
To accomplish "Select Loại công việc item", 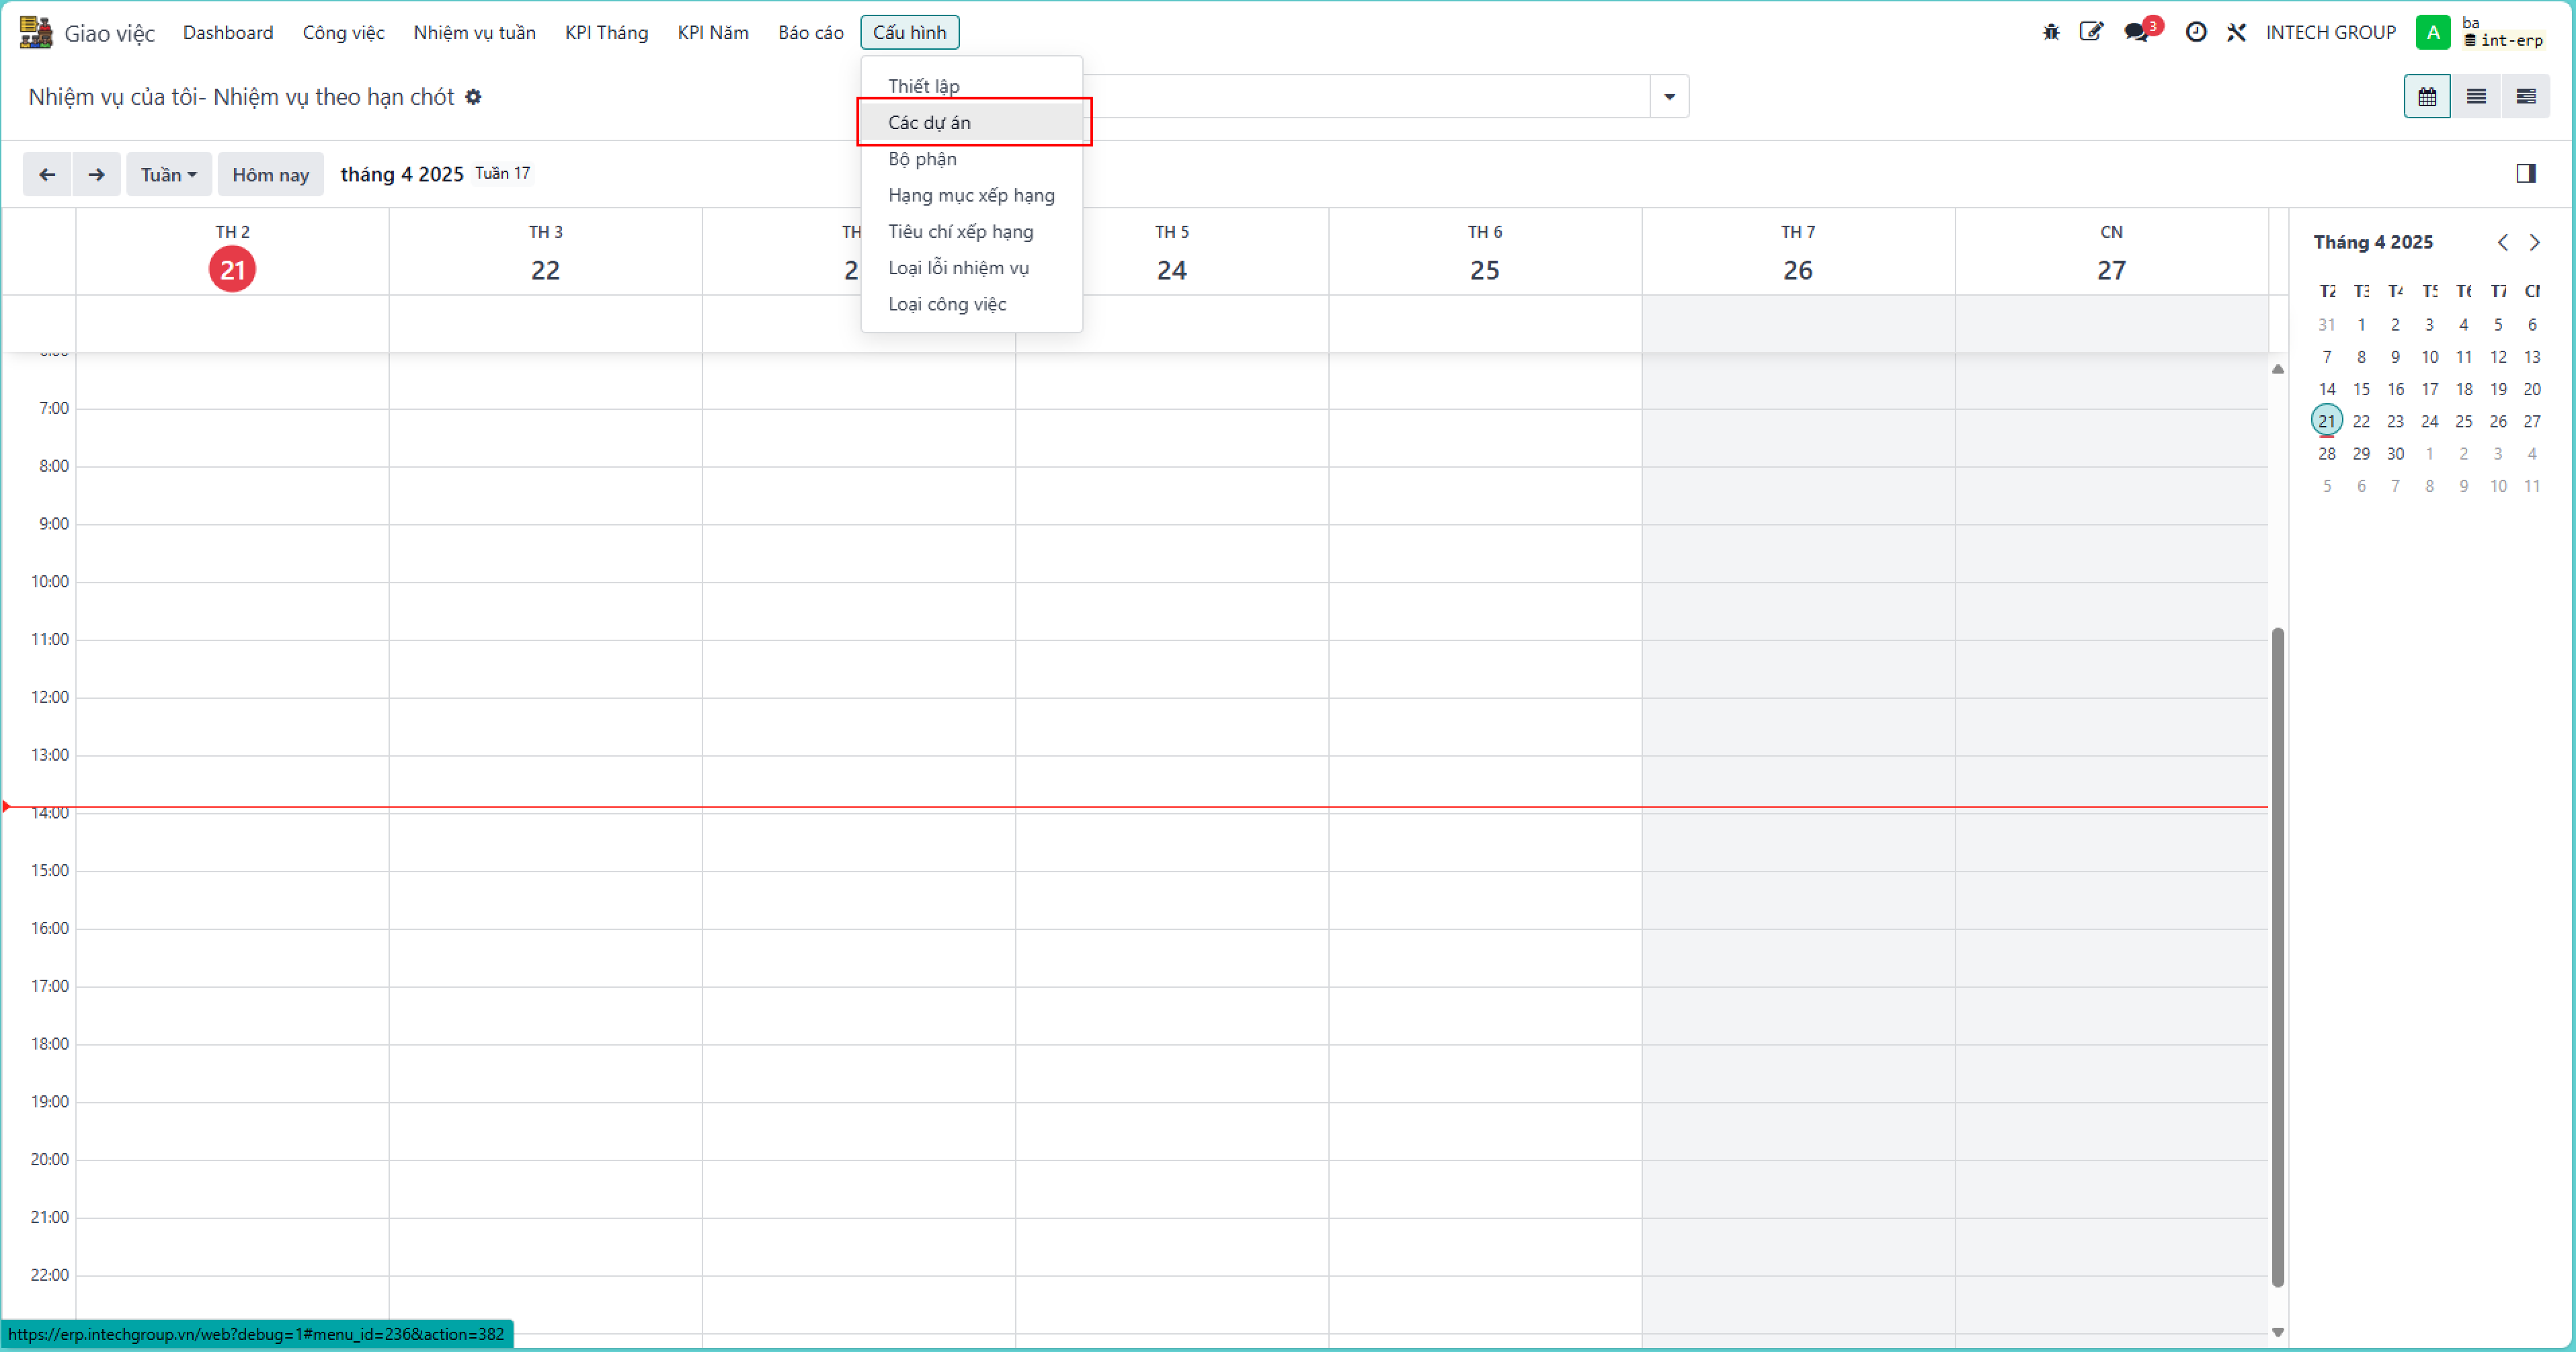I will point(972,304).
